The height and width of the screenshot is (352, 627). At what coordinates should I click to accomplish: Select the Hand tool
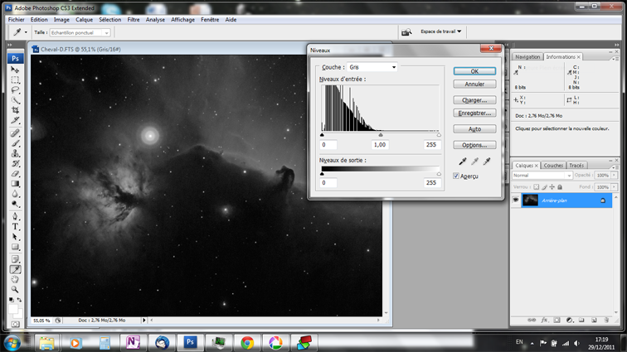15,279
